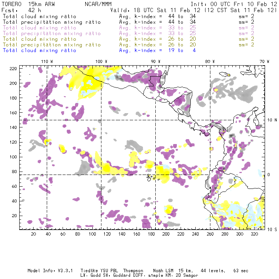Click the purple "Total cloud mixing ratio" legend line
Screen dimensions: 279x279
[x=40, y=28]
